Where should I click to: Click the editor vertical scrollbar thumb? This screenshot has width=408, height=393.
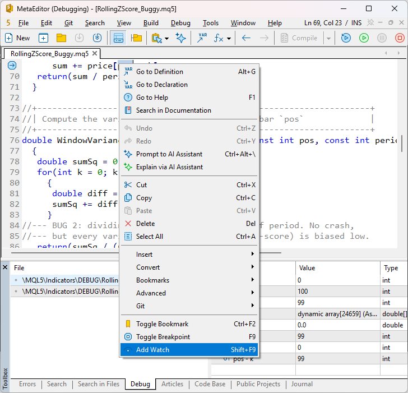point(402,144)
